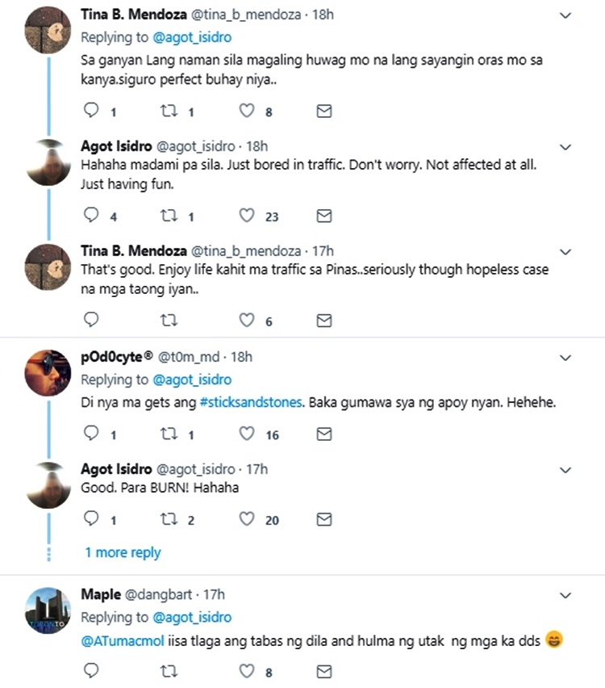
Task: Toggle like on Agot's reply showing 23
Action: 246,216
